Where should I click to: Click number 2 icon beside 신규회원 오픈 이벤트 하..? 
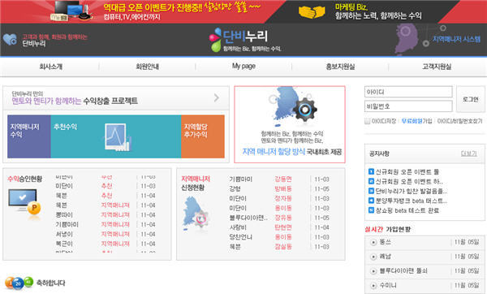click(x=371, y=181)
